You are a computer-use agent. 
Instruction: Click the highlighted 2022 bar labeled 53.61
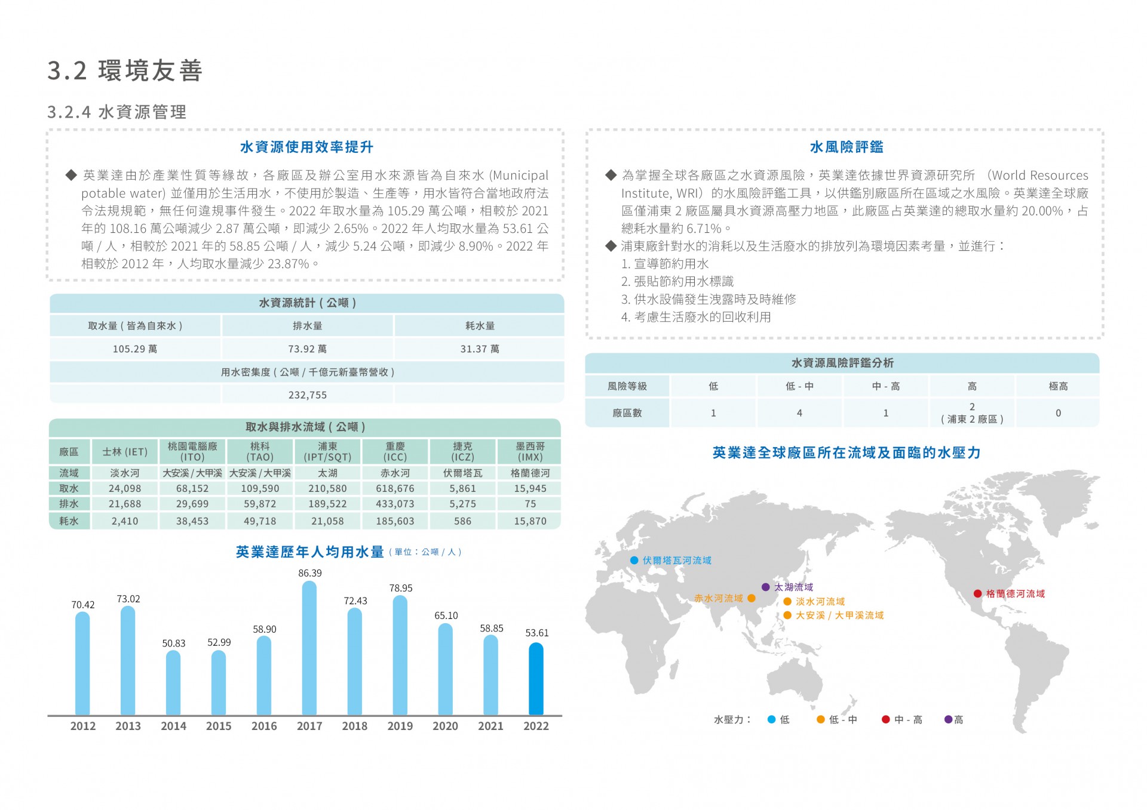click(536, 679)
